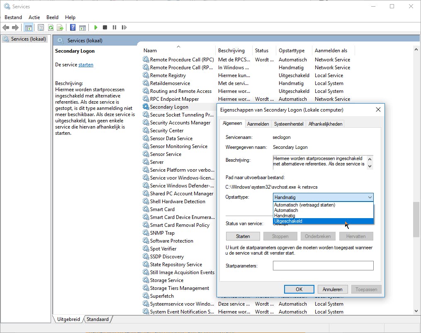Click the Refresh toolbar icon

coord(51,28)
